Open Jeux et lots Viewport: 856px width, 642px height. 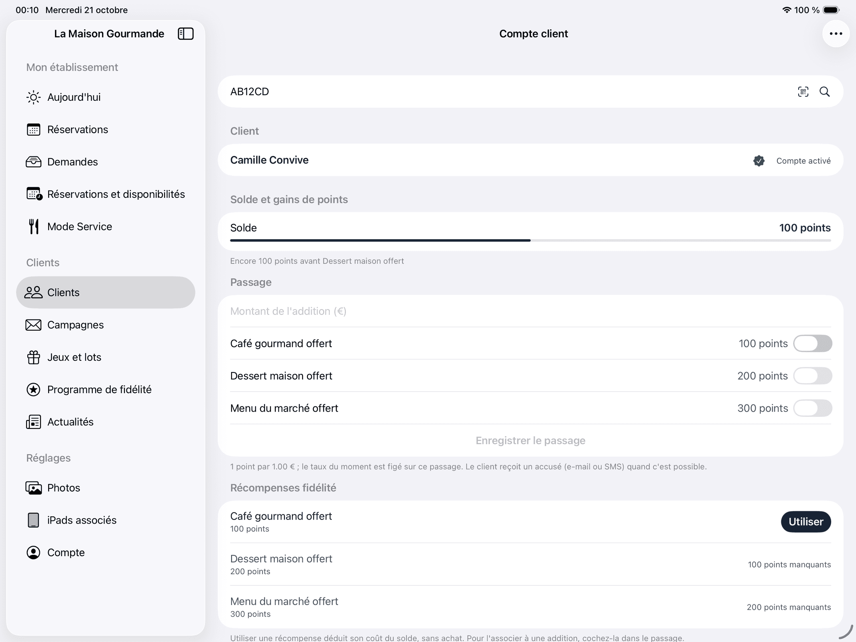point(106,357)
